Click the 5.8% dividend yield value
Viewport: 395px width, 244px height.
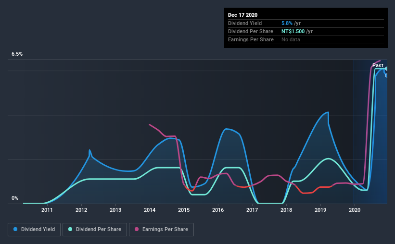[287, 23]
